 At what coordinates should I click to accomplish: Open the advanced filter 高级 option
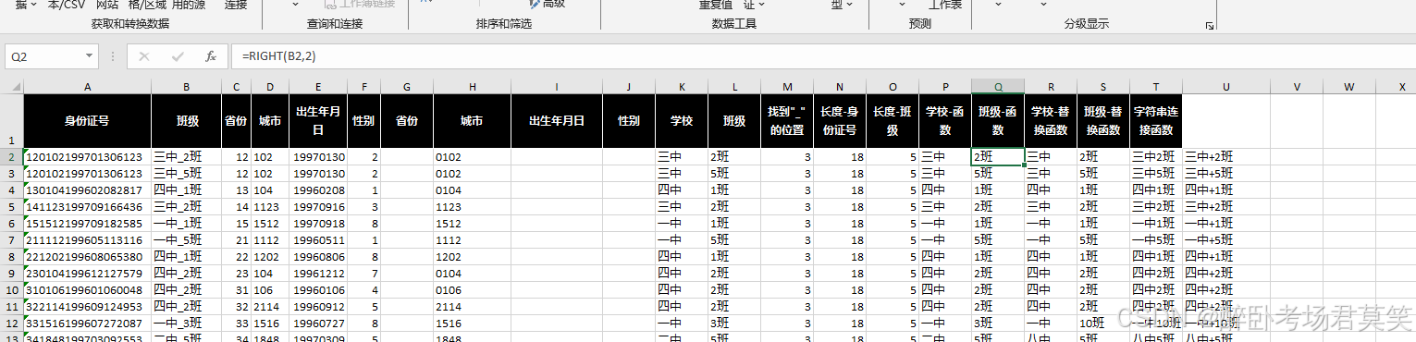[x=546, y=4]
